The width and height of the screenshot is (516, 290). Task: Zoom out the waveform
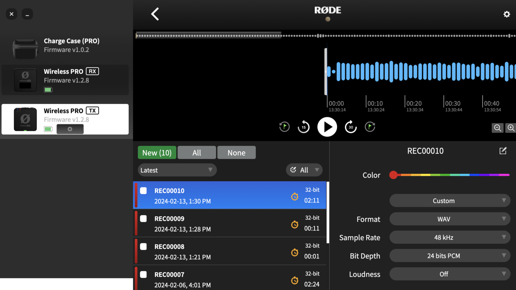[x=497, y=128]
